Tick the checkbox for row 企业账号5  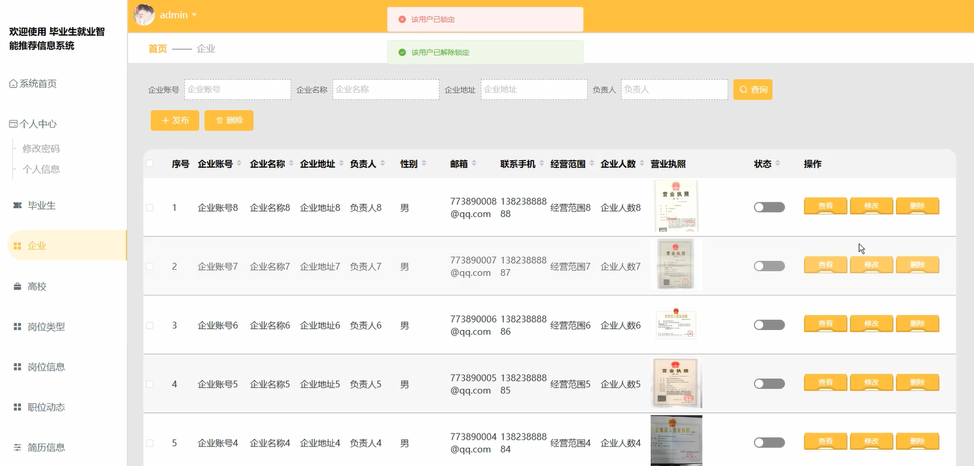(150, 384)
